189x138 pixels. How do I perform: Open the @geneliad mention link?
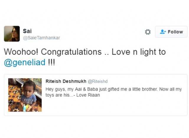(25, 63)
